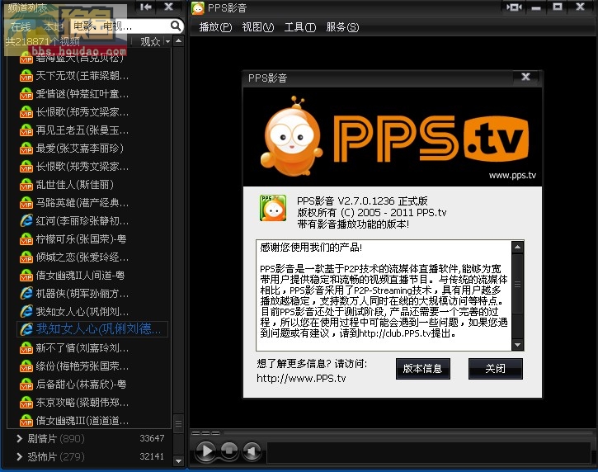Click the compact mode icon in title bar

(x=514, y=7)
